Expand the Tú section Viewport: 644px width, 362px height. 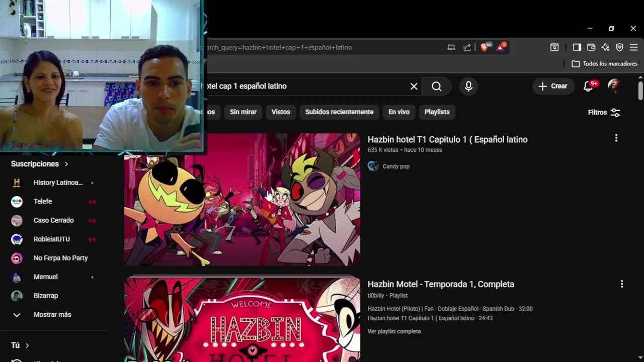point(20,345)
